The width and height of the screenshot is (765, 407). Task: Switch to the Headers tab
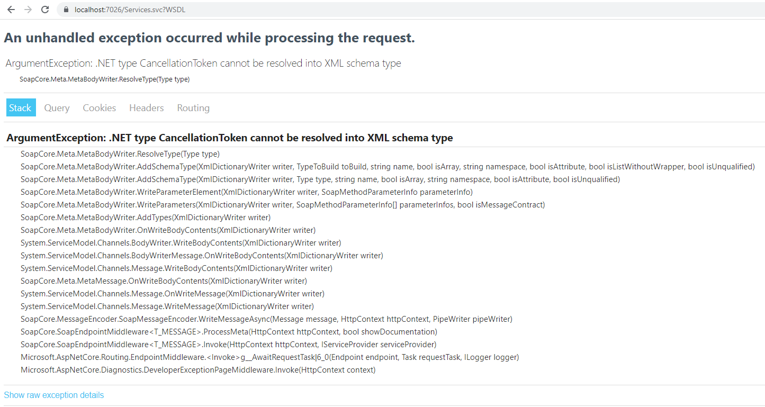coord(146,107)
